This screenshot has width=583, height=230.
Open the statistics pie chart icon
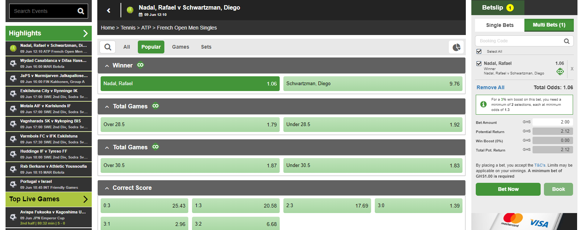coord(456,47)
